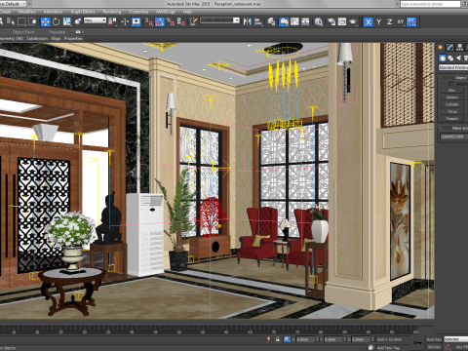Open Rendering menu

(112, 12)
